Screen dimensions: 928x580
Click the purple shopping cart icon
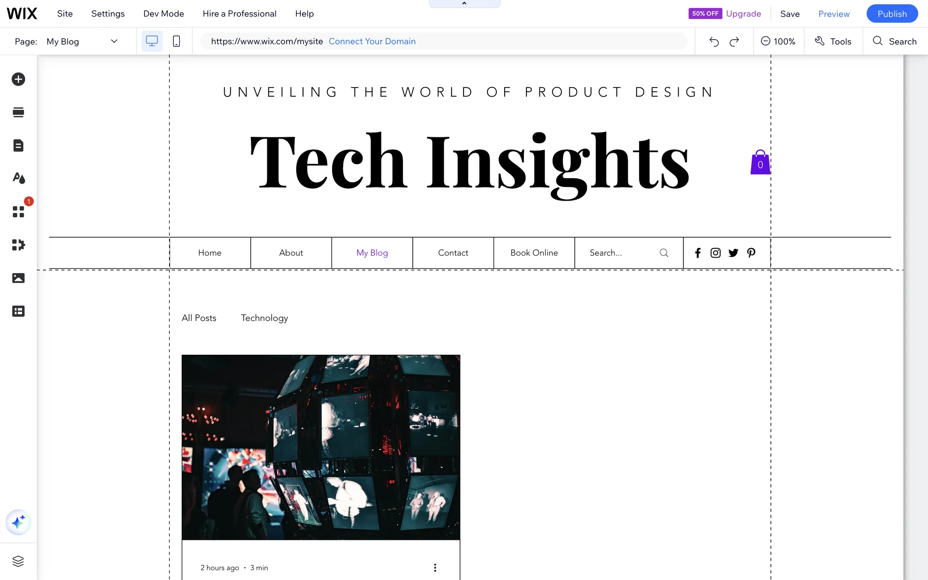point(760,162)
